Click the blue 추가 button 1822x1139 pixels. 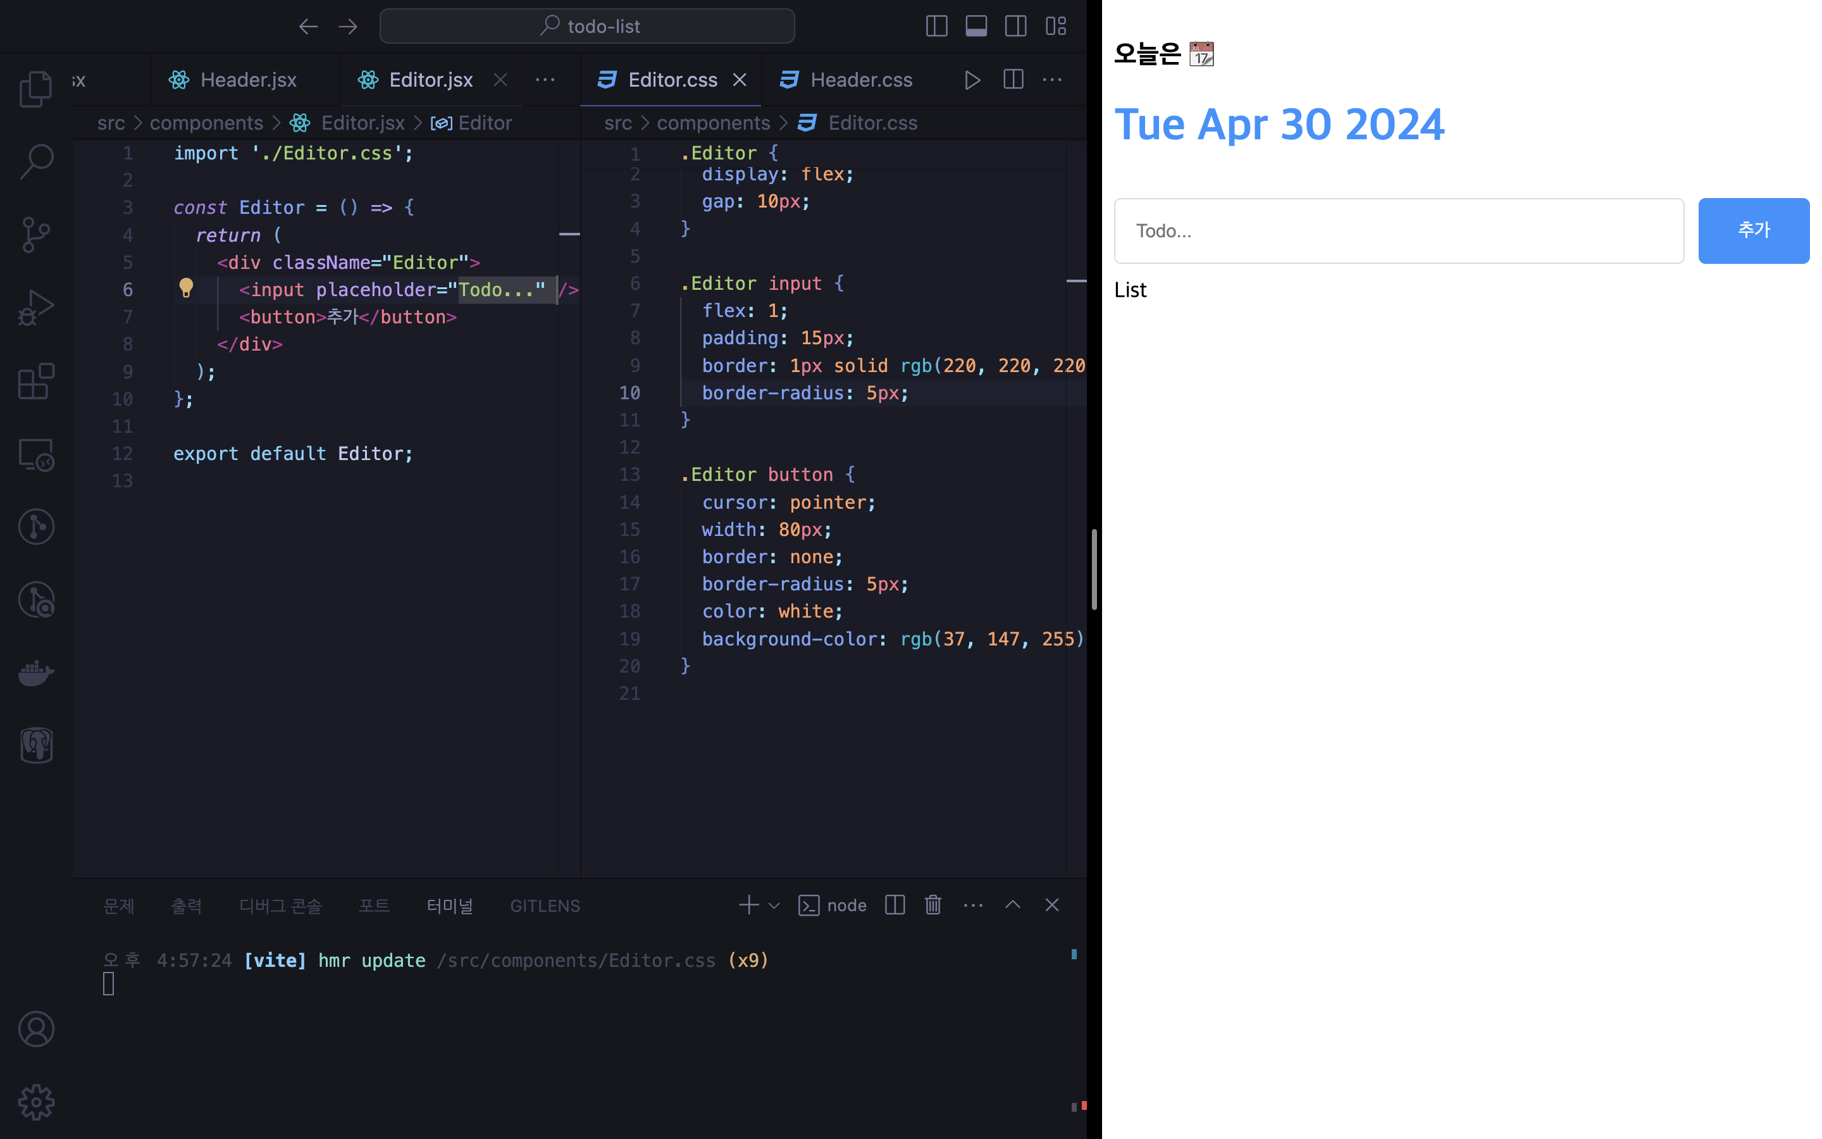1753,230
